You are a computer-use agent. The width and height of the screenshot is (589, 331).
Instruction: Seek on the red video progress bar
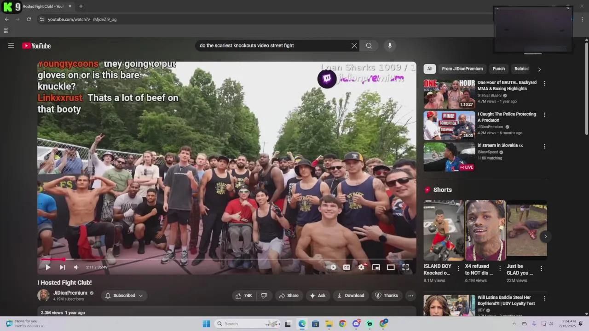(x=226, y=259)
